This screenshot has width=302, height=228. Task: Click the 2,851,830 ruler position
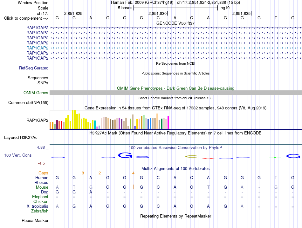click(157, 13)
